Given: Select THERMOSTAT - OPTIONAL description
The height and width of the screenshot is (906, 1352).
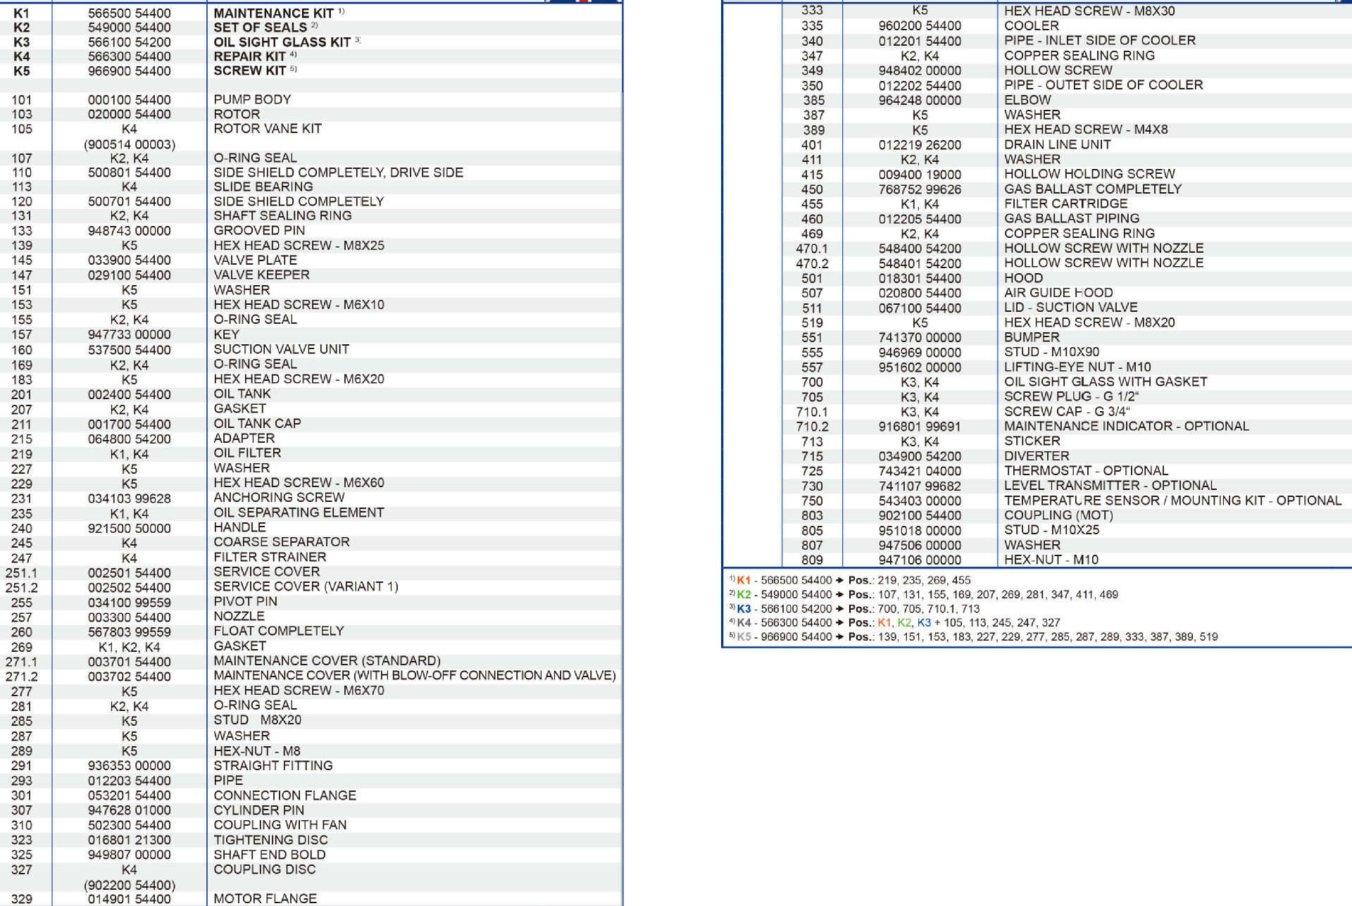Looking at the screenshot, I should tap(1086, 471).
